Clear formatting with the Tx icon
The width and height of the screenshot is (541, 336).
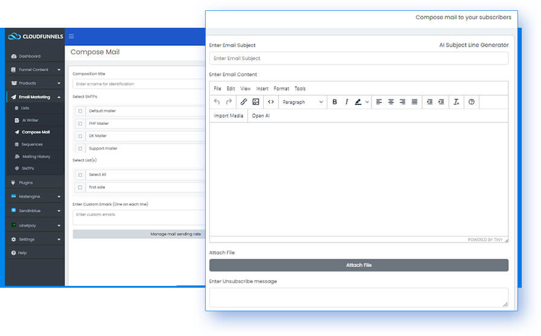(x=456, y=102)
